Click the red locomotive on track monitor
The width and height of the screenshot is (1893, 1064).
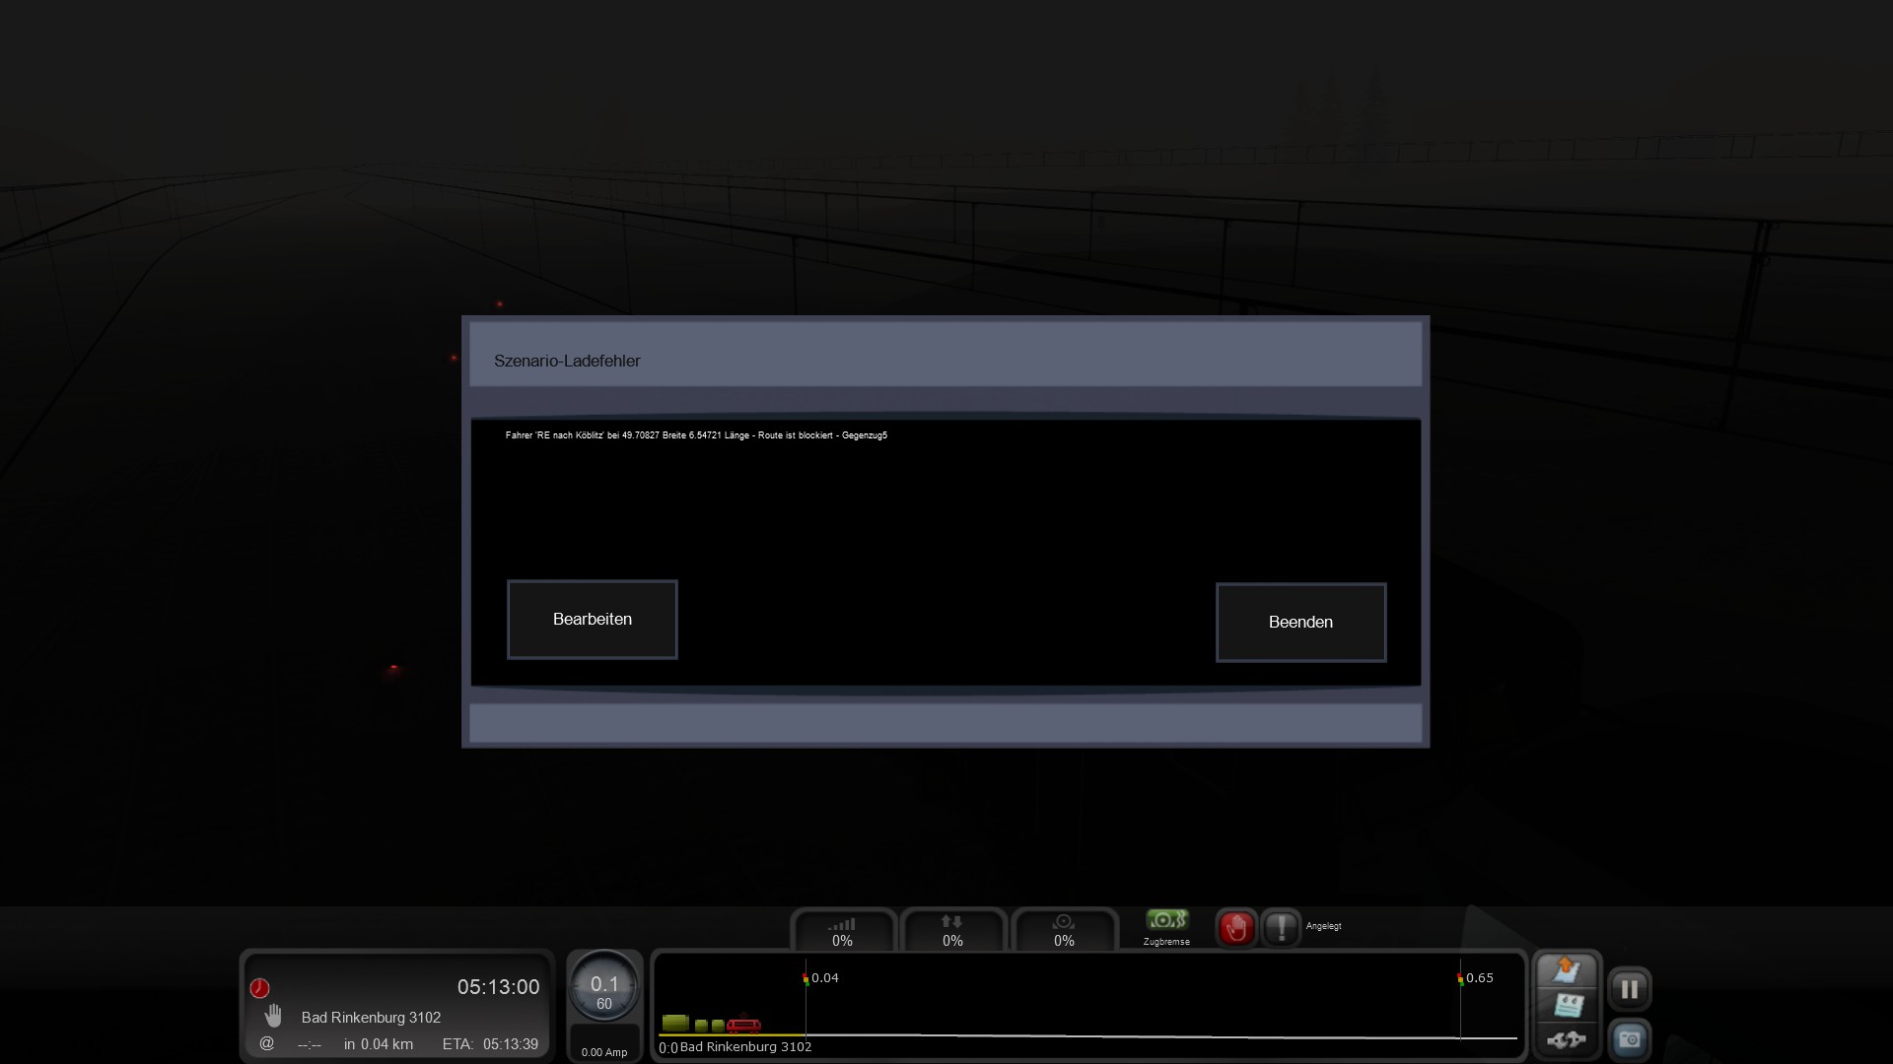pos(743,1026)
